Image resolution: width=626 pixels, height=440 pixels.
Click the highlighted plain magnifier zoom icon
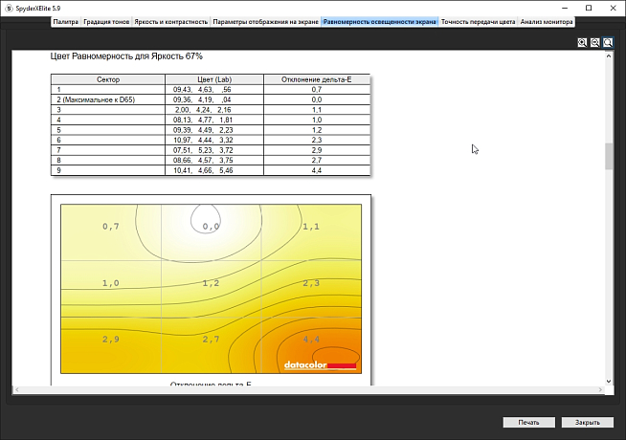(x=608, y=43)
